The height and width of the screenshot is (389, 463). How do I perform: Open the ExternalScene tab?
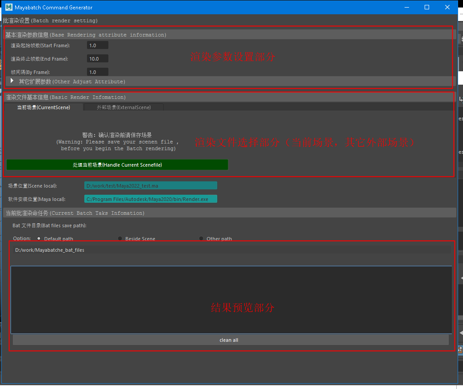124,107
